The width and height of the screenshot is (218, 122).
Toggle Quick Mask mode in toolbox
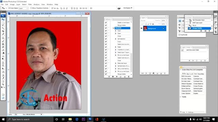click(x=3, y=95)
